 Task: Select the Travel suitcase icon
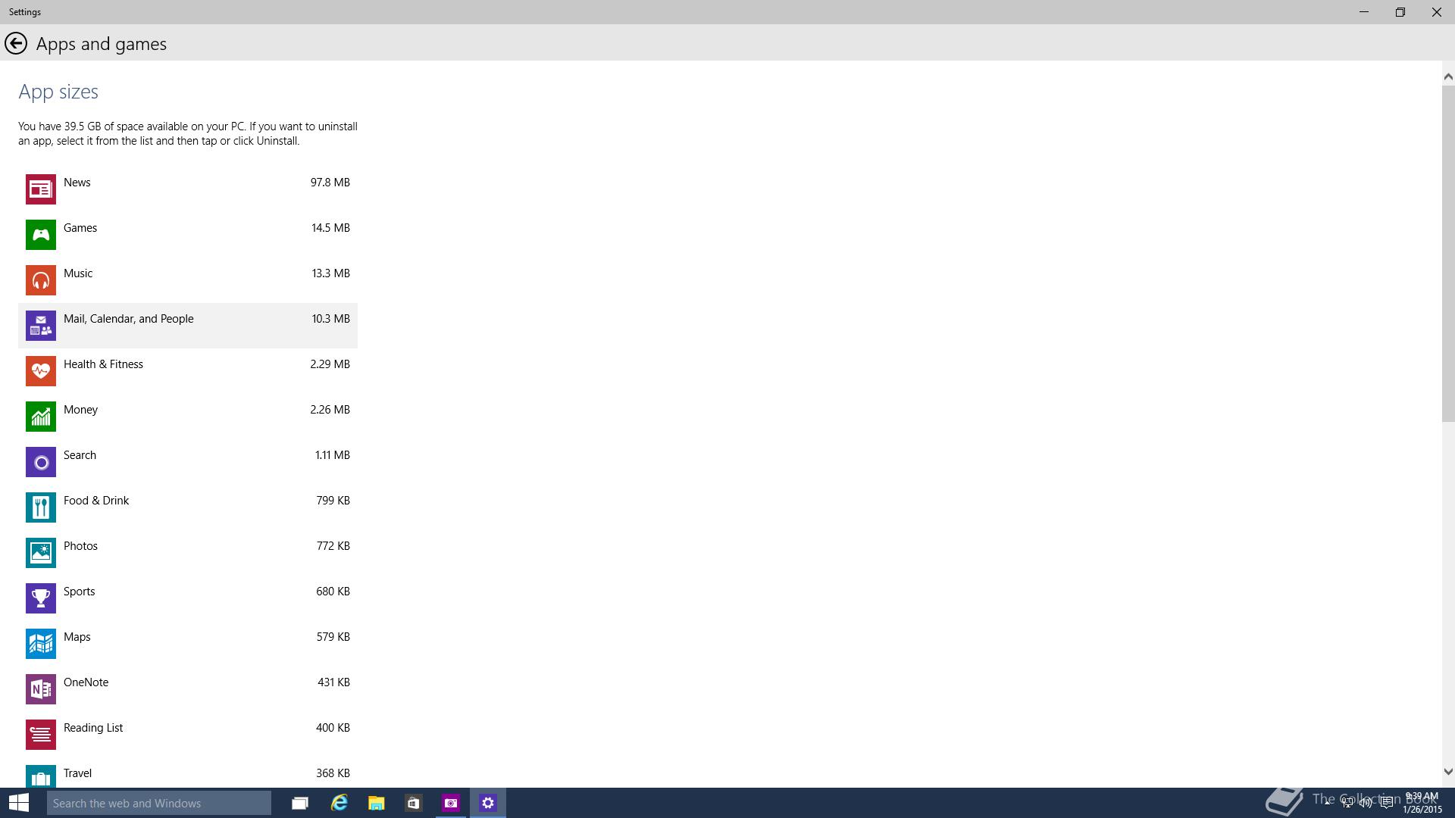tap(41, 776)
